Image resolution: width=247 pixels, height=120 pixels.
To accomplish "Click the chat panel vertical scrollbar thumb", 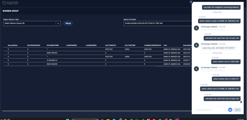I will click(x=241, y=102).
